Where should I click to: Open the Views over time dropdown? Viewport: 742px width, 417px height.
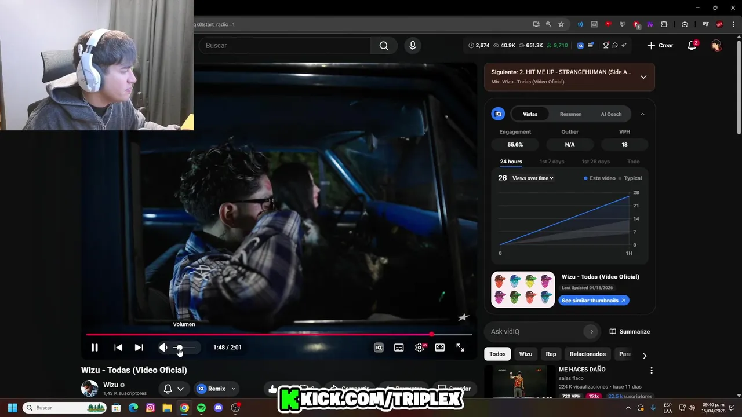pyautogui.click(x=533, y=178)
